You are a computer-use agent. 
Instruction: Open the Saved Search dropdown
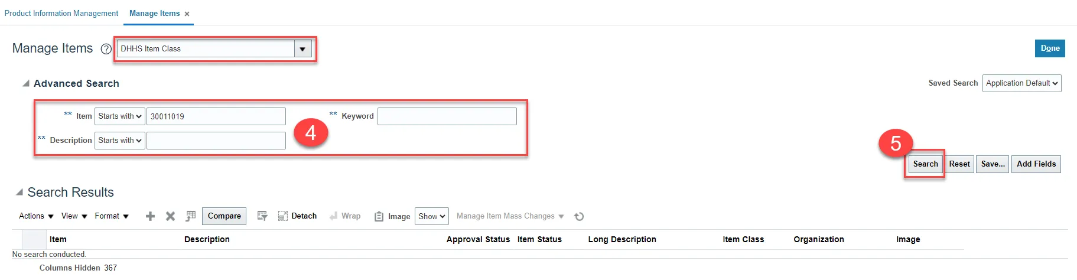coord(1021,83)
